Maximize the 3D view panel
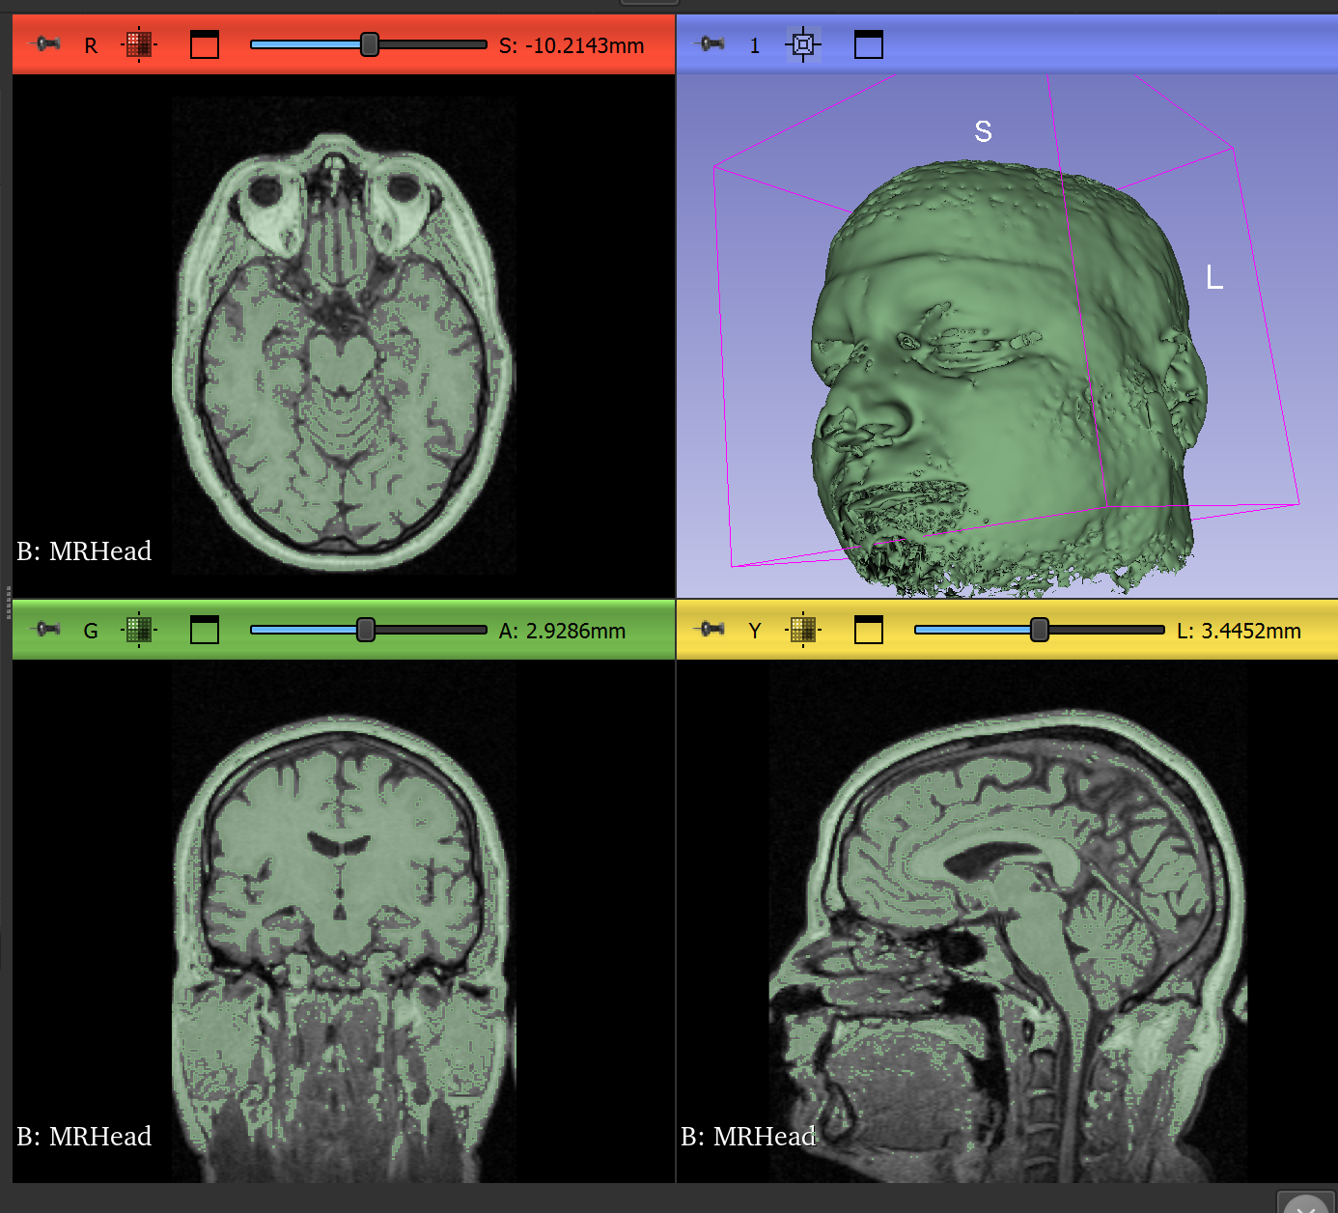Image resolution: width=1338 pixels, height=1213 pixels. 869,44
